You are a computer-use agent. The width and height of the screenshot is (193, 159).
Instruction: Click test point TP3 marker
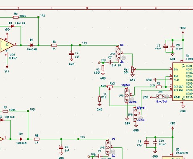(28, 111)
